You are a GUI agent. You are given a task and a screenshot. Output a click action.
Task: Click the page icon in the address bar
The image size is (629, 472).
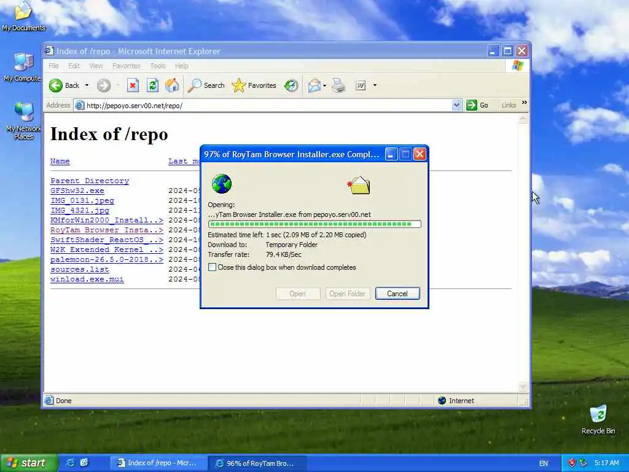[x=80, y=106]
